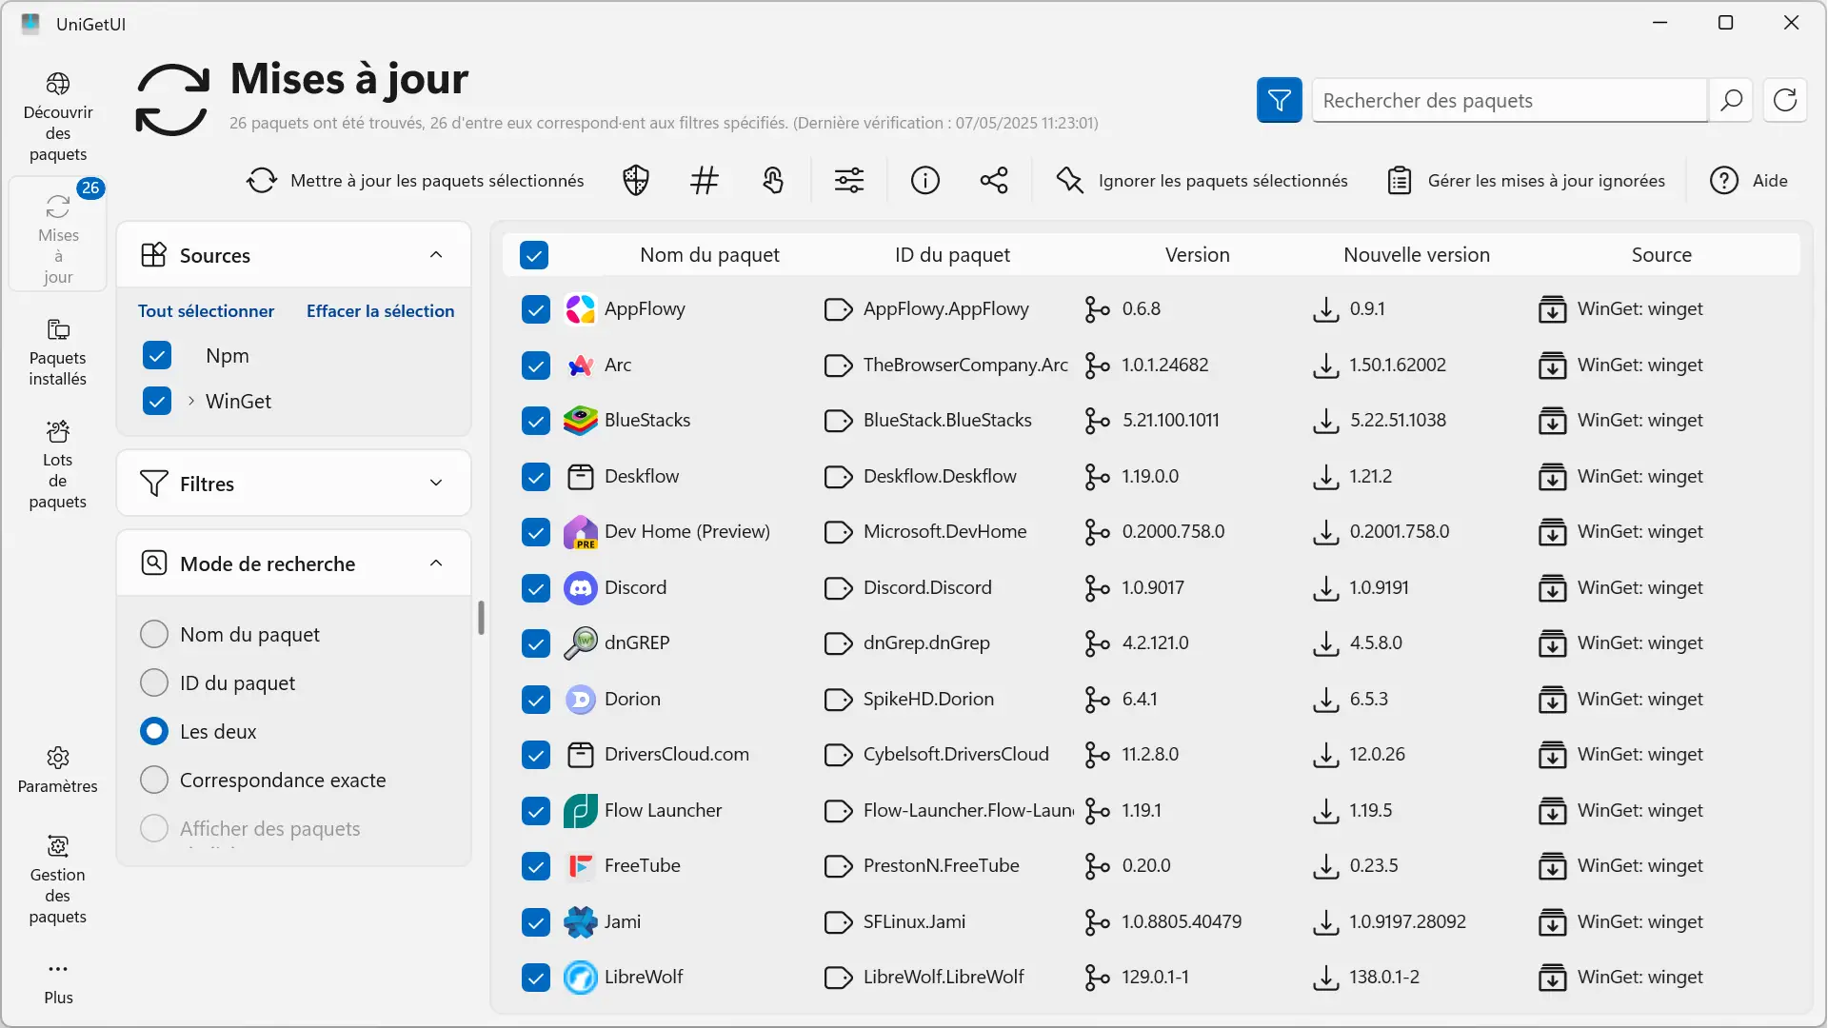Click the interactive update hand icon
Viewport: 1828px width, 1028px height.
pyautogui.click(x=773, y=180)
